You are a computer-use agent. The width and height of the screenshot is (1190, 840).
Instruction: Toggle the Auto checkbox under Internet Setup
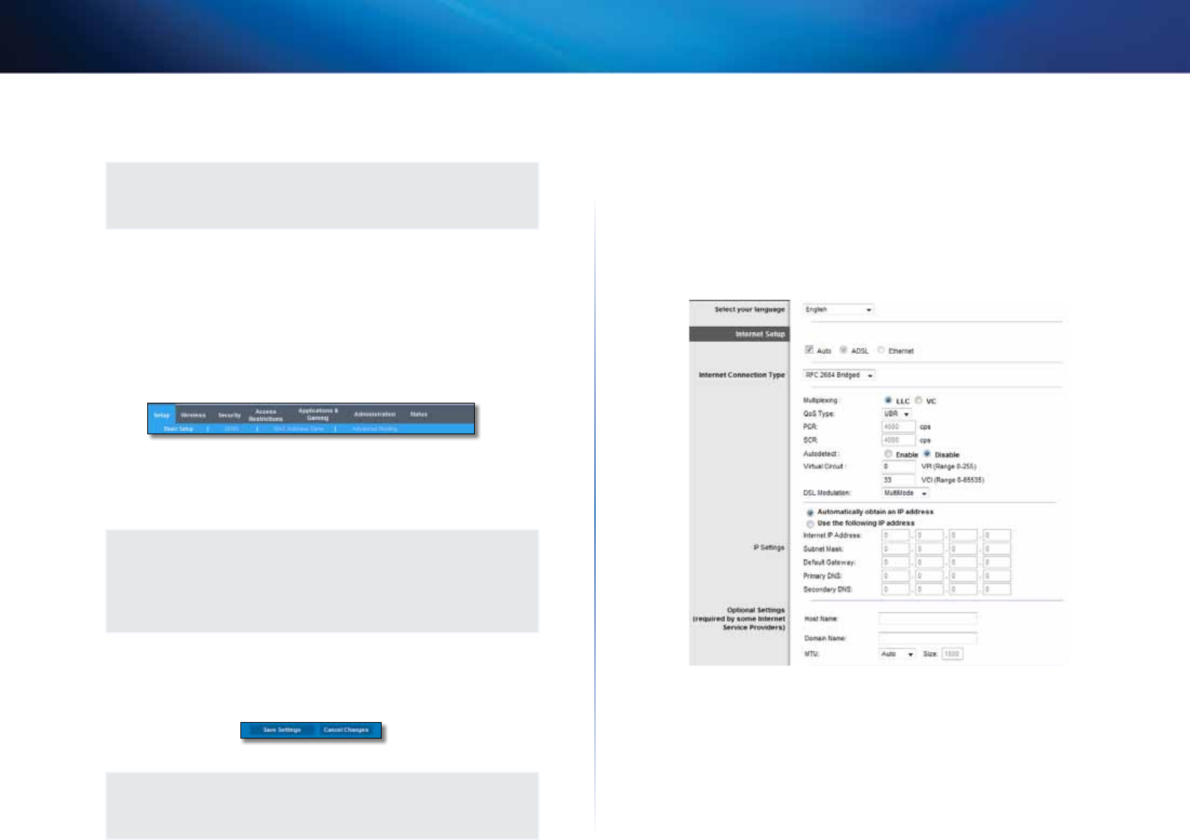tap(809, 350)
